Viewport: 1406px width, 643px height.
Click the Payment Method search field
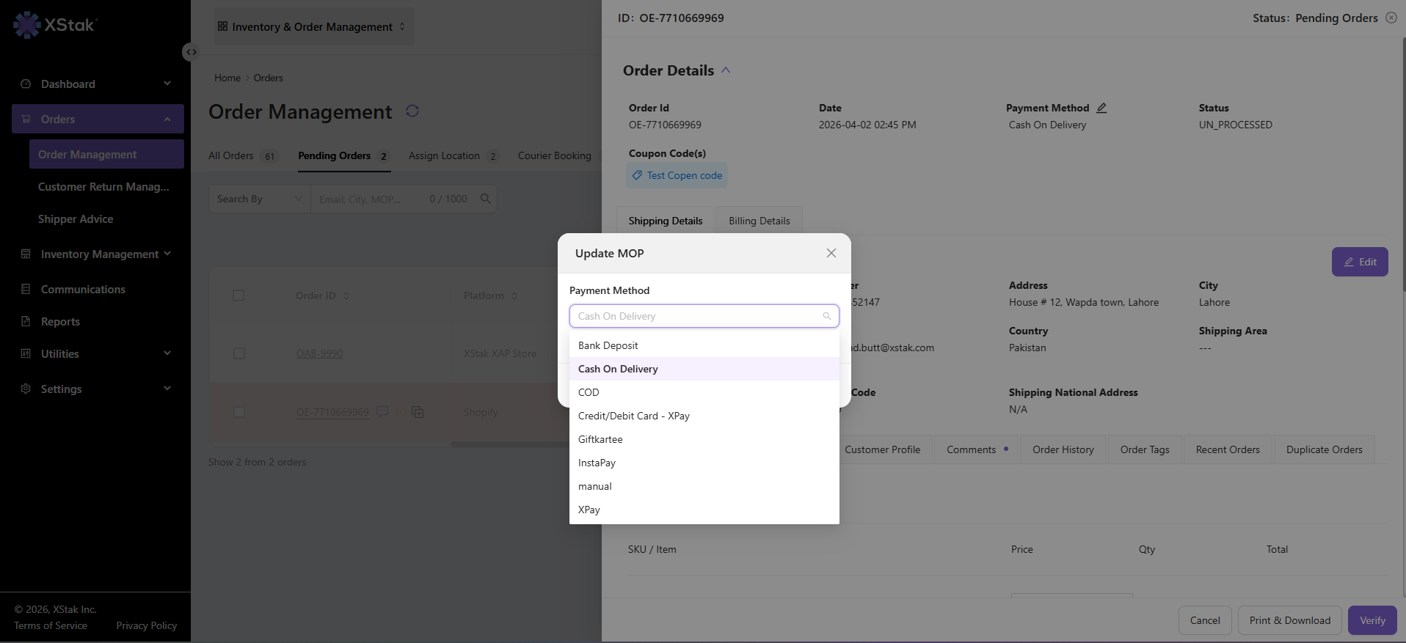tap(704, 316)
